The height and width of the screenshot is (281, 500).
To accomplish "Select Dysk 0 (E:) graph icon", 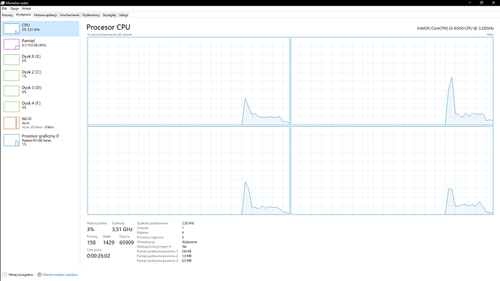I will point(12,59).
